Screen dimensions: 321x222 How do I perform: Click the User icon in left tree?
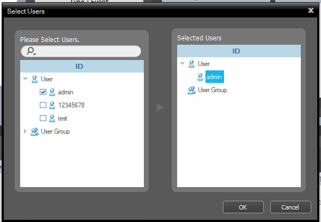click(34, 79)
